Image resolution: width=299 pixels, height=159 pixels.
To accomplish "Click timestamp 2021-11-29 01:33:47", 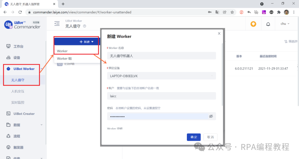I will coord(273,68).
